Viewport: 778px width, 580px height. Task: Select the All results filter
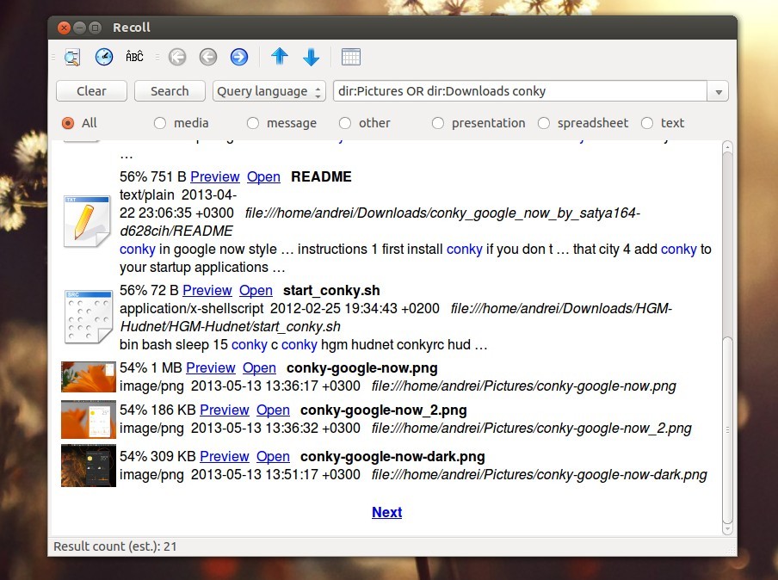point(67,122)
